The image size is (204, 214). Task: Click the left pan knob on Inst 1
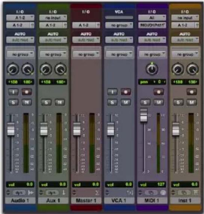click(x=178, y=69)
